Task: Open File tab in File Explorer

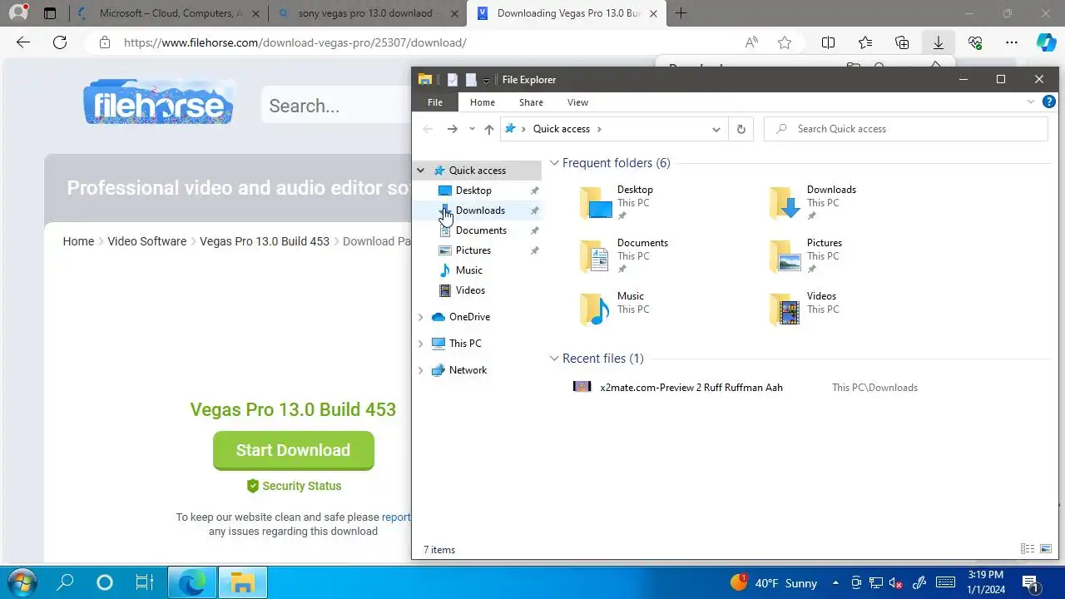Action: (435, 102)
